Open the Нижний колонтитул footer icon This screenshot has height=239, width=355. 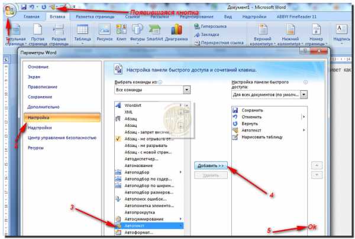click(290, 34)
